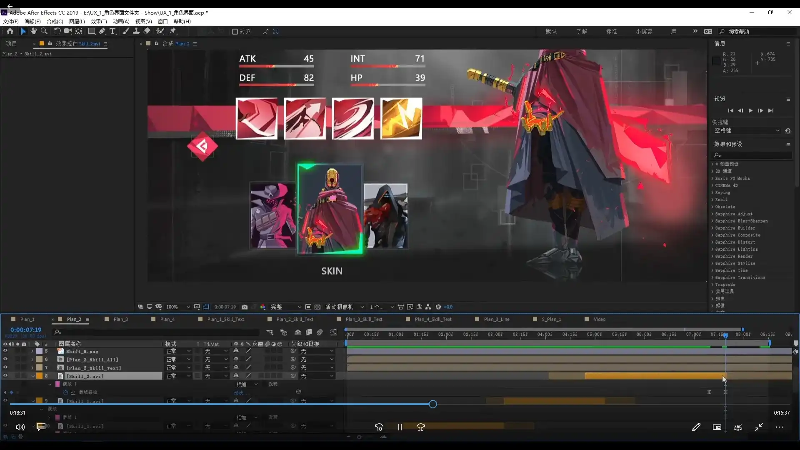Select the Zoom magnifier tool
800x450 pixels.
tap(44, 31)
